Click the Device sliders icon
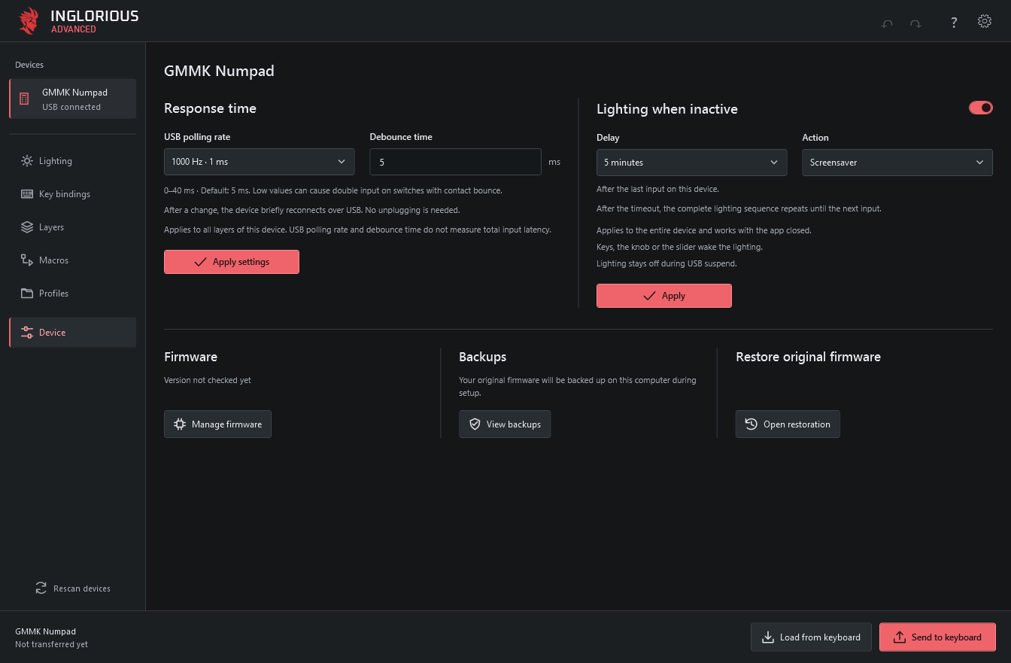 point(27,333)
